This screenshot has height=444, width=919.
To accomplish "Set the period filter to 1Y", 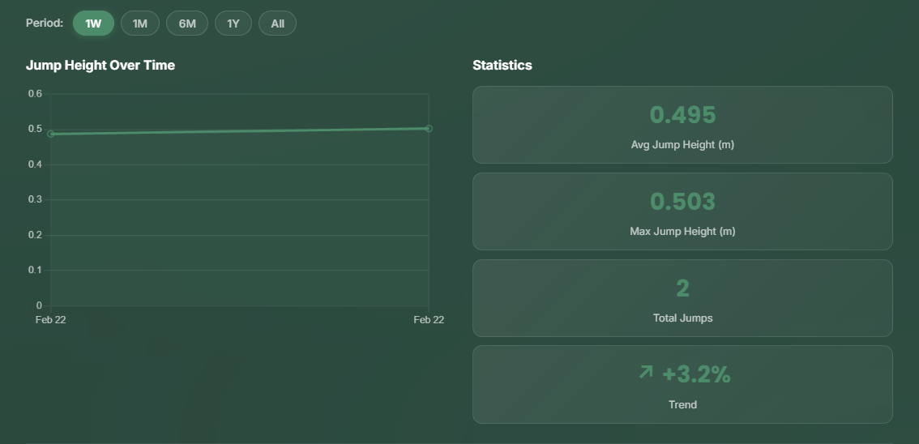I will 233,23.
